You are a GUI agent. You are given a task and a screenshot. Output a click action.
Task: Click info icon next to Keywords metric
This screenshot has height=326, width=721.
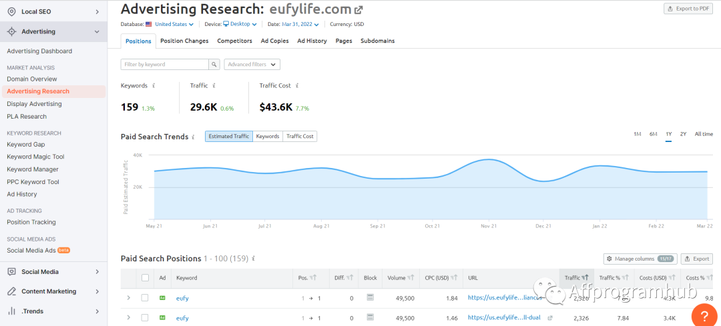click(x=154, y=85)
